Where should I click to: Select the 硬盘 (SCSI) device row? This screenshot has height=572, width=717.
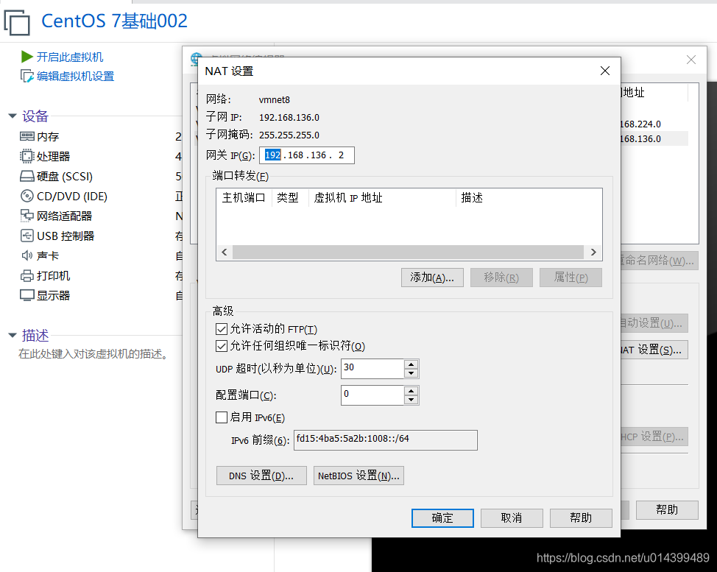tap(101, 176)
